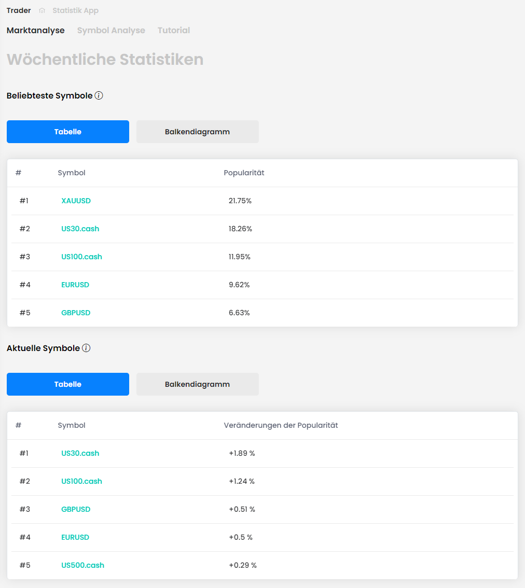Click GBPUSD with +0.51 % change
The width and height of the screenshot is (525, 588).
(x=76, y=509)
